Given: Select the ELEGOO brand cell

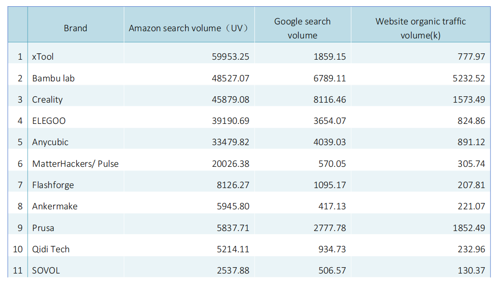Looking at the screenshot, I should [49, 121].
